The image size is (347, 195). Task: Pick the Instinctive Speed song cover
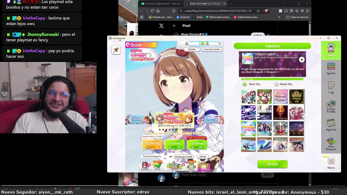coord(249,113)
